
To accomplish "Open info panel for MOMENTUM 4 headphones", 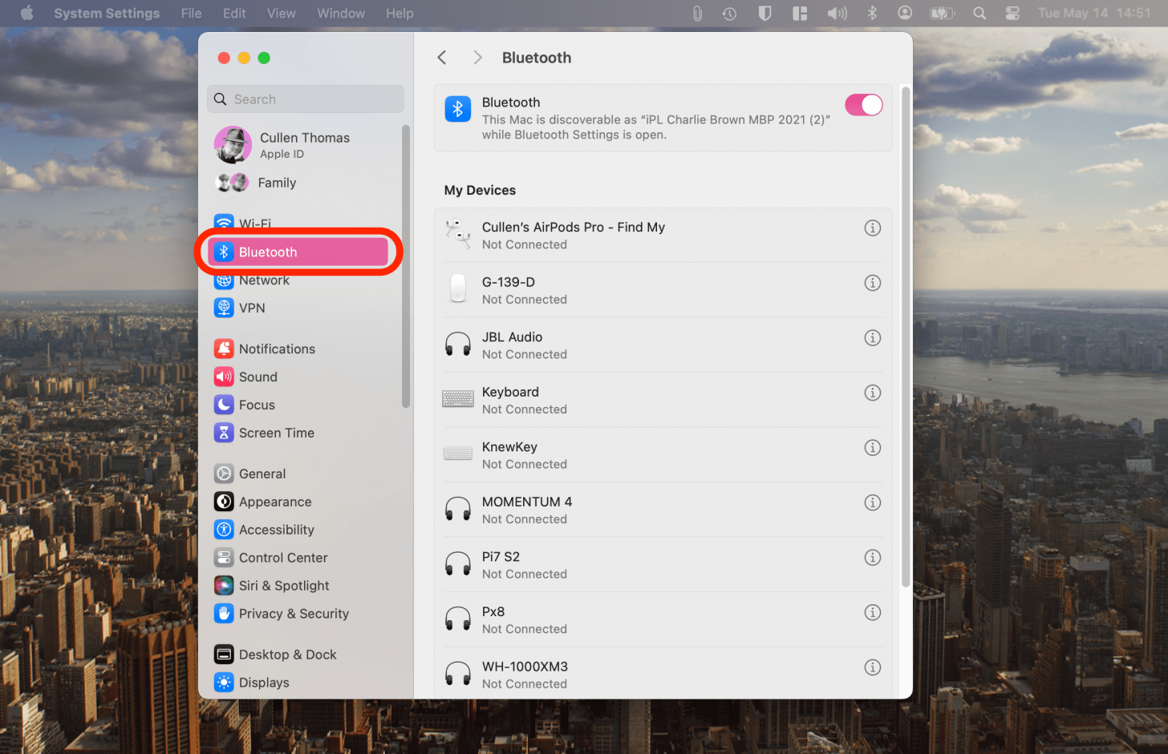I will (873, 502).
